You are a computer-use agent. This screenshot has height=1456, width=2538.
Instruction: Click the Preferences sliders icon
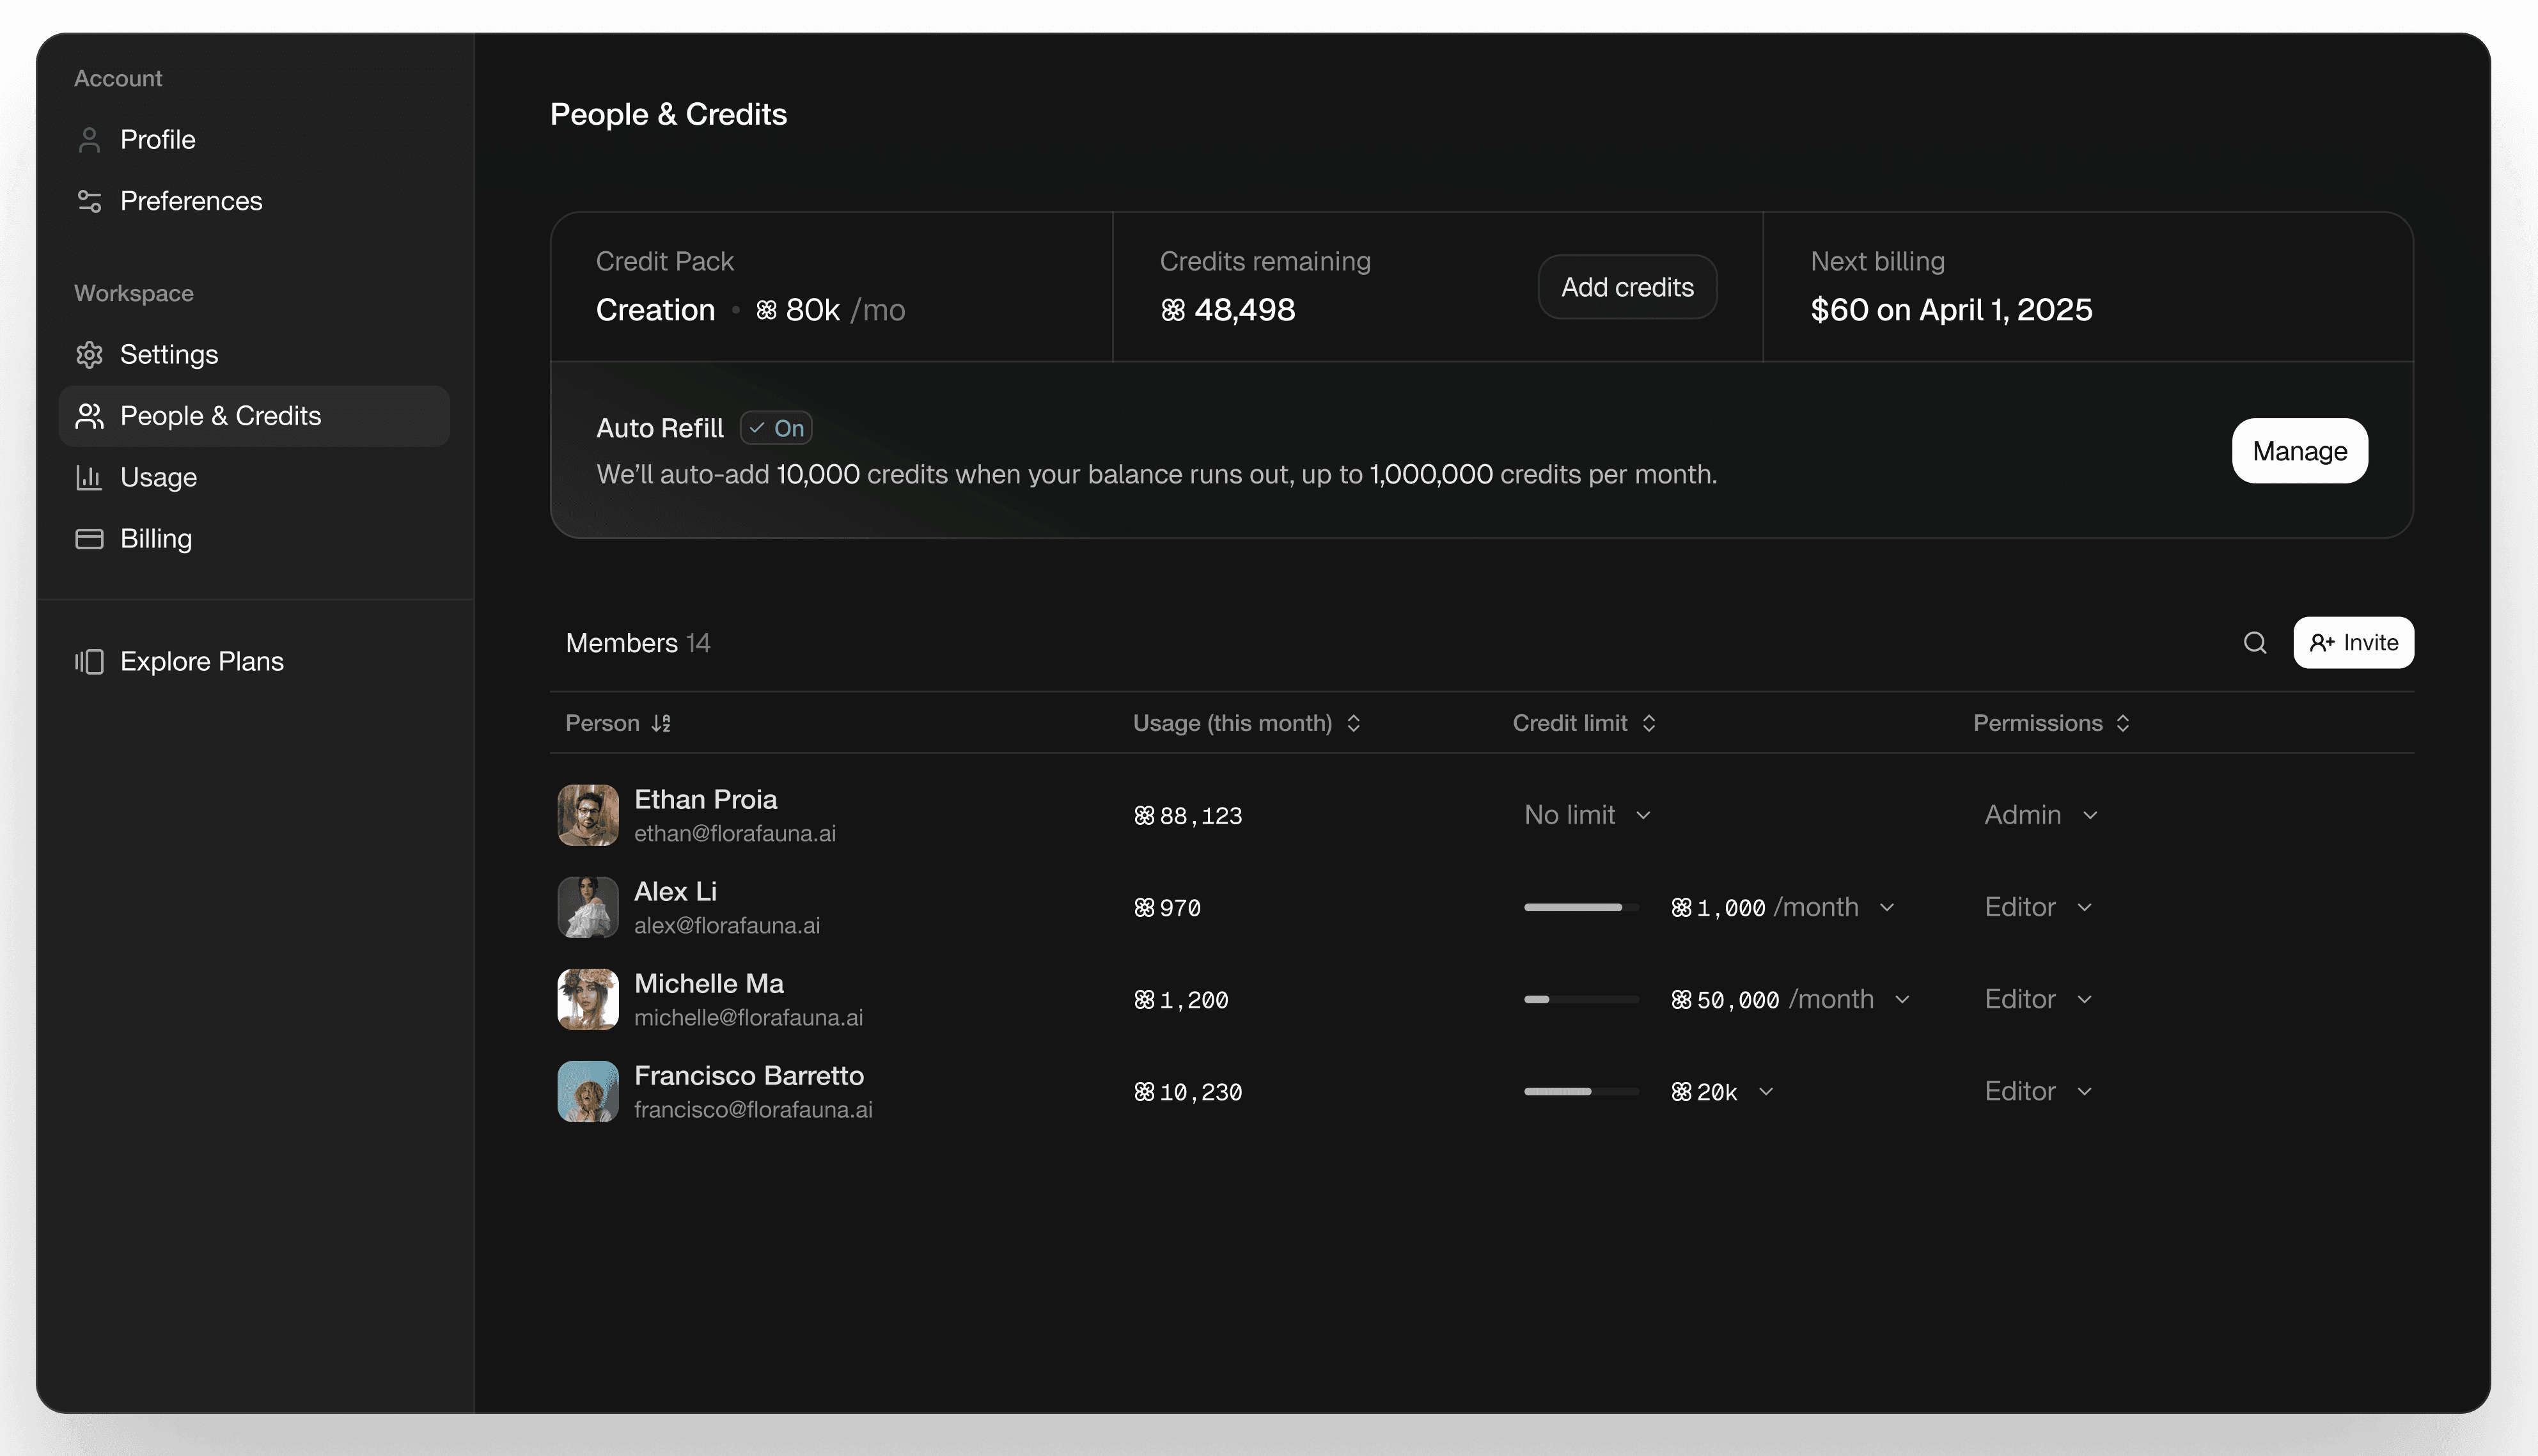pos(89,201)
